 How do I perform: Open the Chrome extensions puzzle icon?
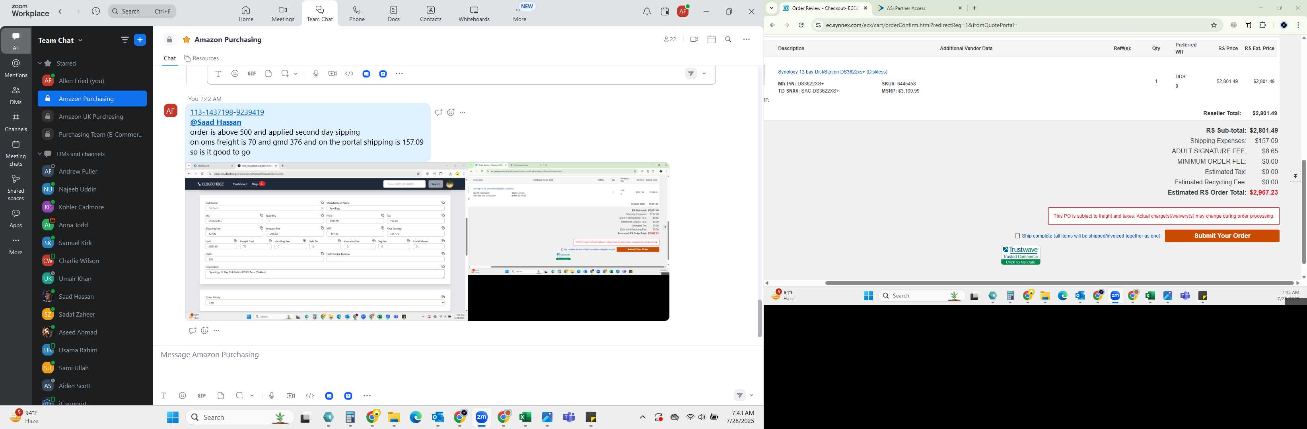pyautogui.click(x=1263, y=25)
